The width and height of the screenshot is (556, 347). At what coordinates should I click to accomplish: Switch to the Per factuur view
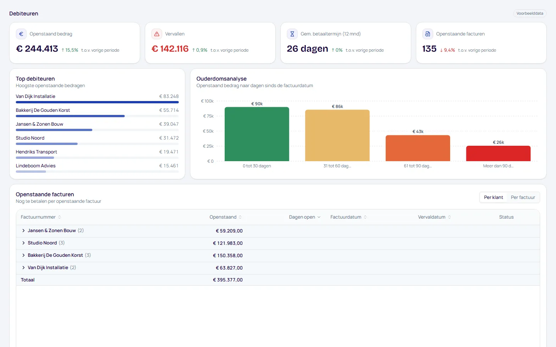[523, 197]
